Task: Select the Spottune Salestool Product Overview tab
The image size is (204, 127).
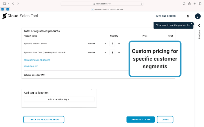Action: (x=107, y=9)
